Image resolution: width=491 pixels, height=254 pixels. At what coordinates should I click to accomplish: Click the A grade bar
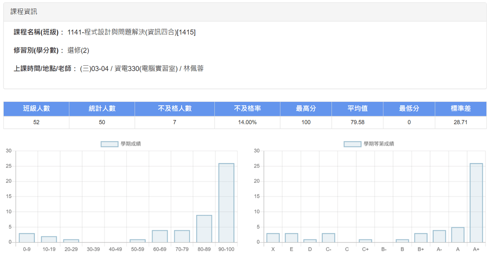pyautogui.click(x=458, y=235)
